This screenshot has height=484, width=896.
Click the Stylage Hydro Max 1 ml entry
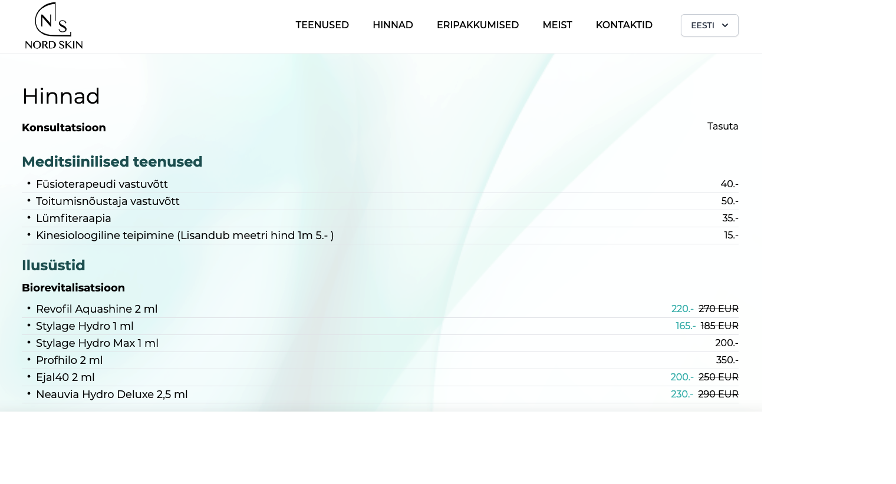click(97, 343)
